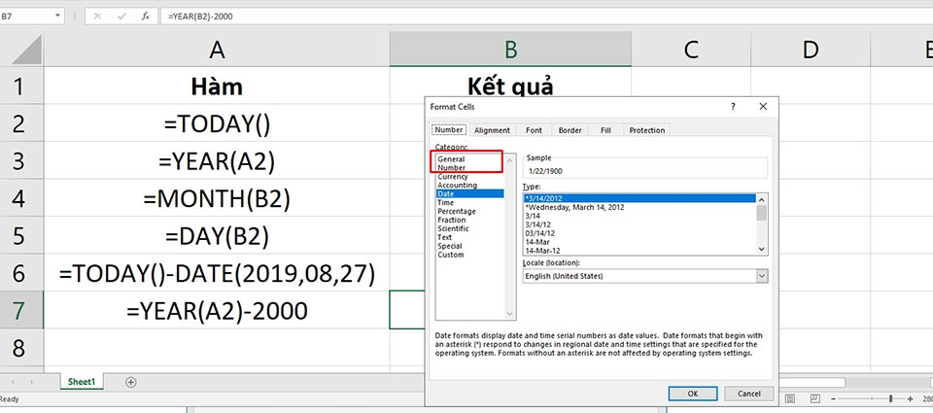933x413 pixels.
Task: Click cell containing =DAY(B2)
Action: click(x=217, y=236)
